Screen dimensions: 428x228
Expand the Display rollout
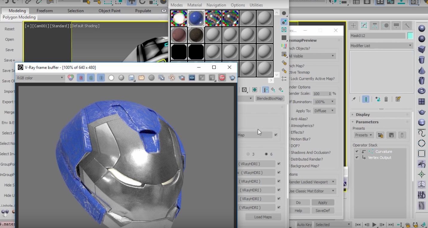click(x=363, y=115)
